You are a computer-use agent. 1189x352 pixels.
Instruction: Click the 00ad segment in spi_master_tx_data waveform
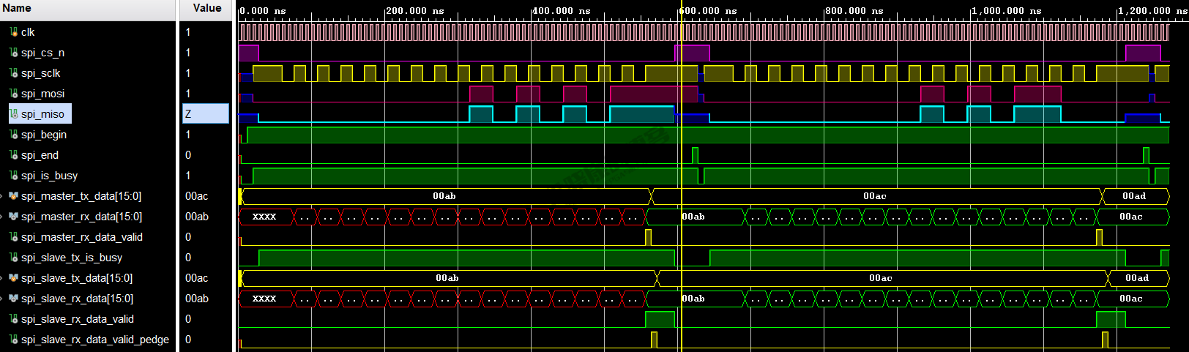point(1134,196)
